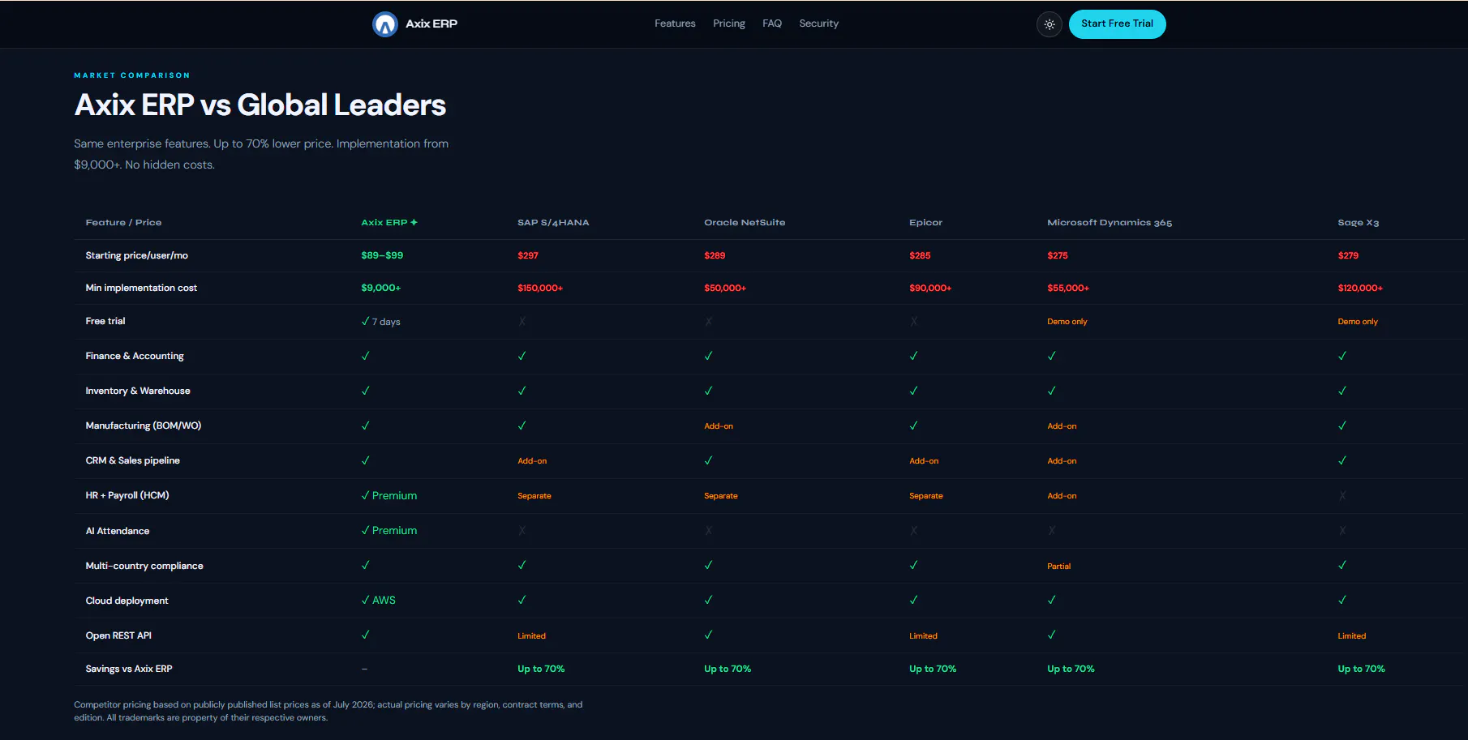Click the '7 days' free trial cell

click(x=381, y=322)
